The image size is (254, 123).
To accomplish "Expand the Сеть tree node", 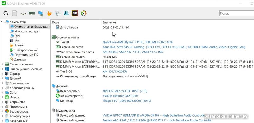I will coord(2,93).
